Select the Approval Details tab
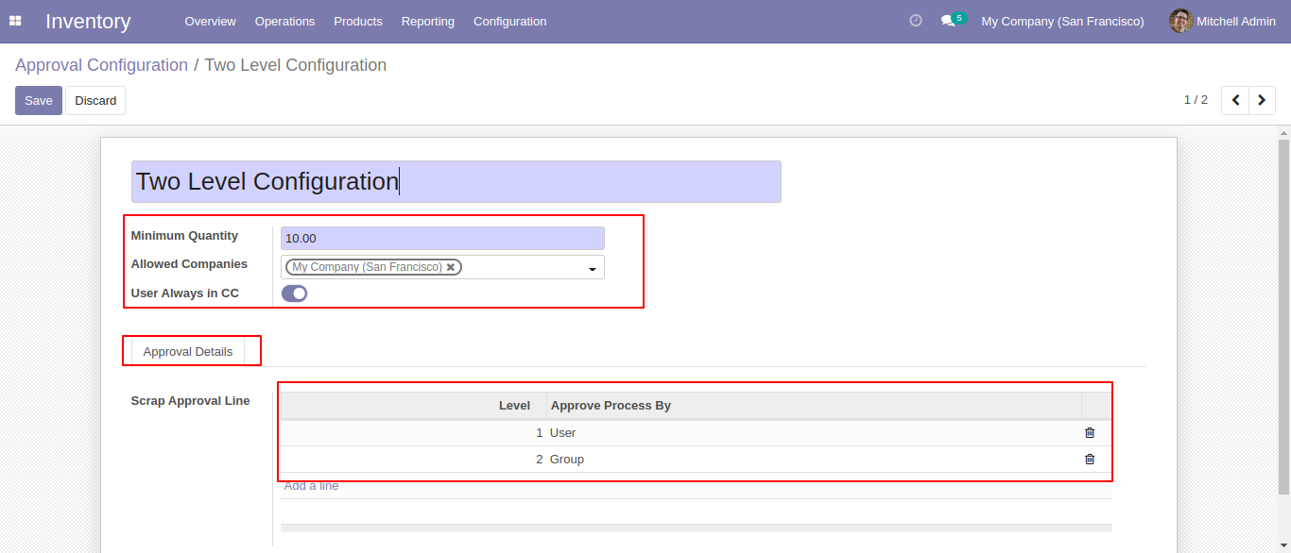Screen dimensions: 1291x553 tap(188, 352)
